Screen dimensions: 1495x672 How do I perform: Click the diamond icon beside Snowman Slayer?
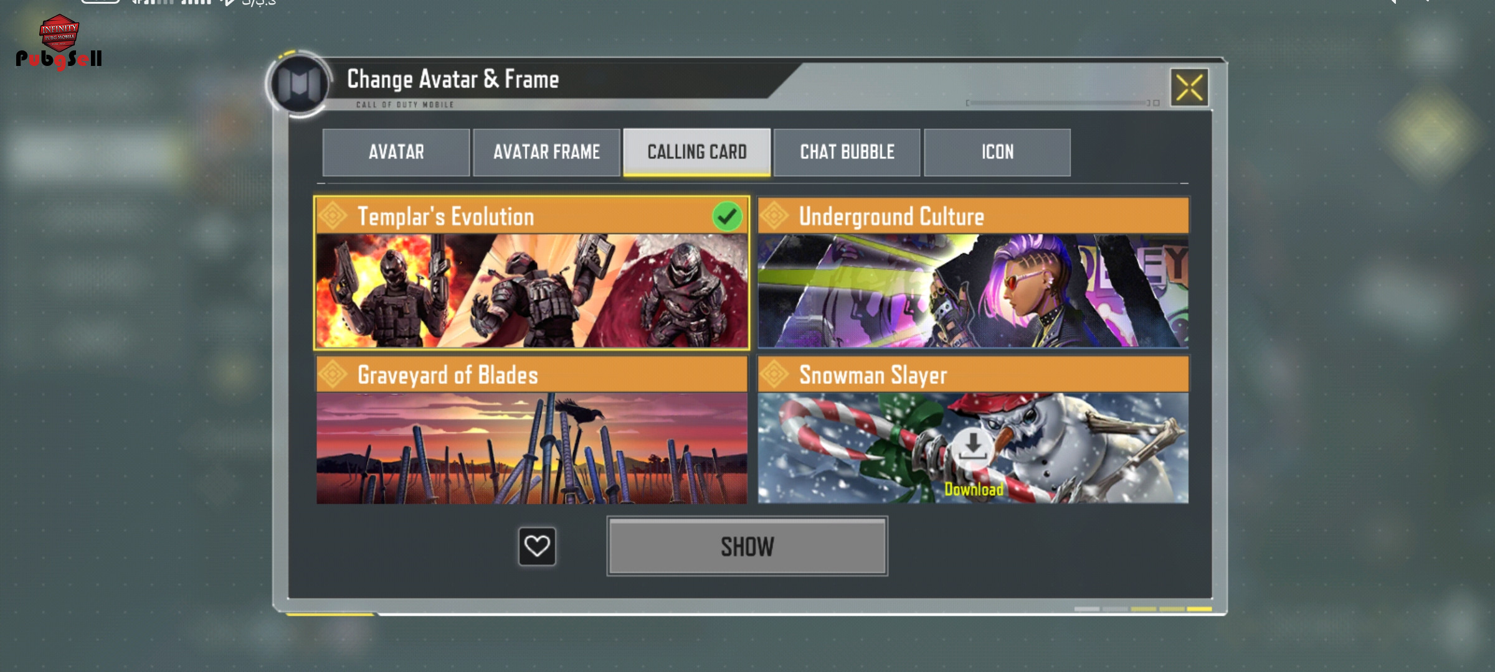pos(774,374)
